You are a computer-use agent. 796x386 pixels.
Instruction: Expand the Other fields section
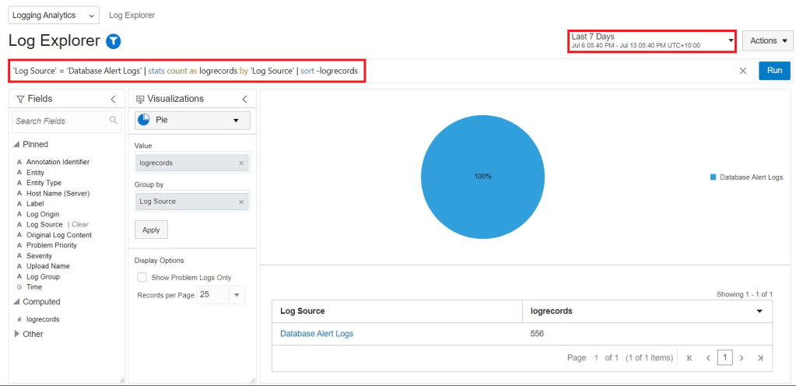tap(18, 334)
